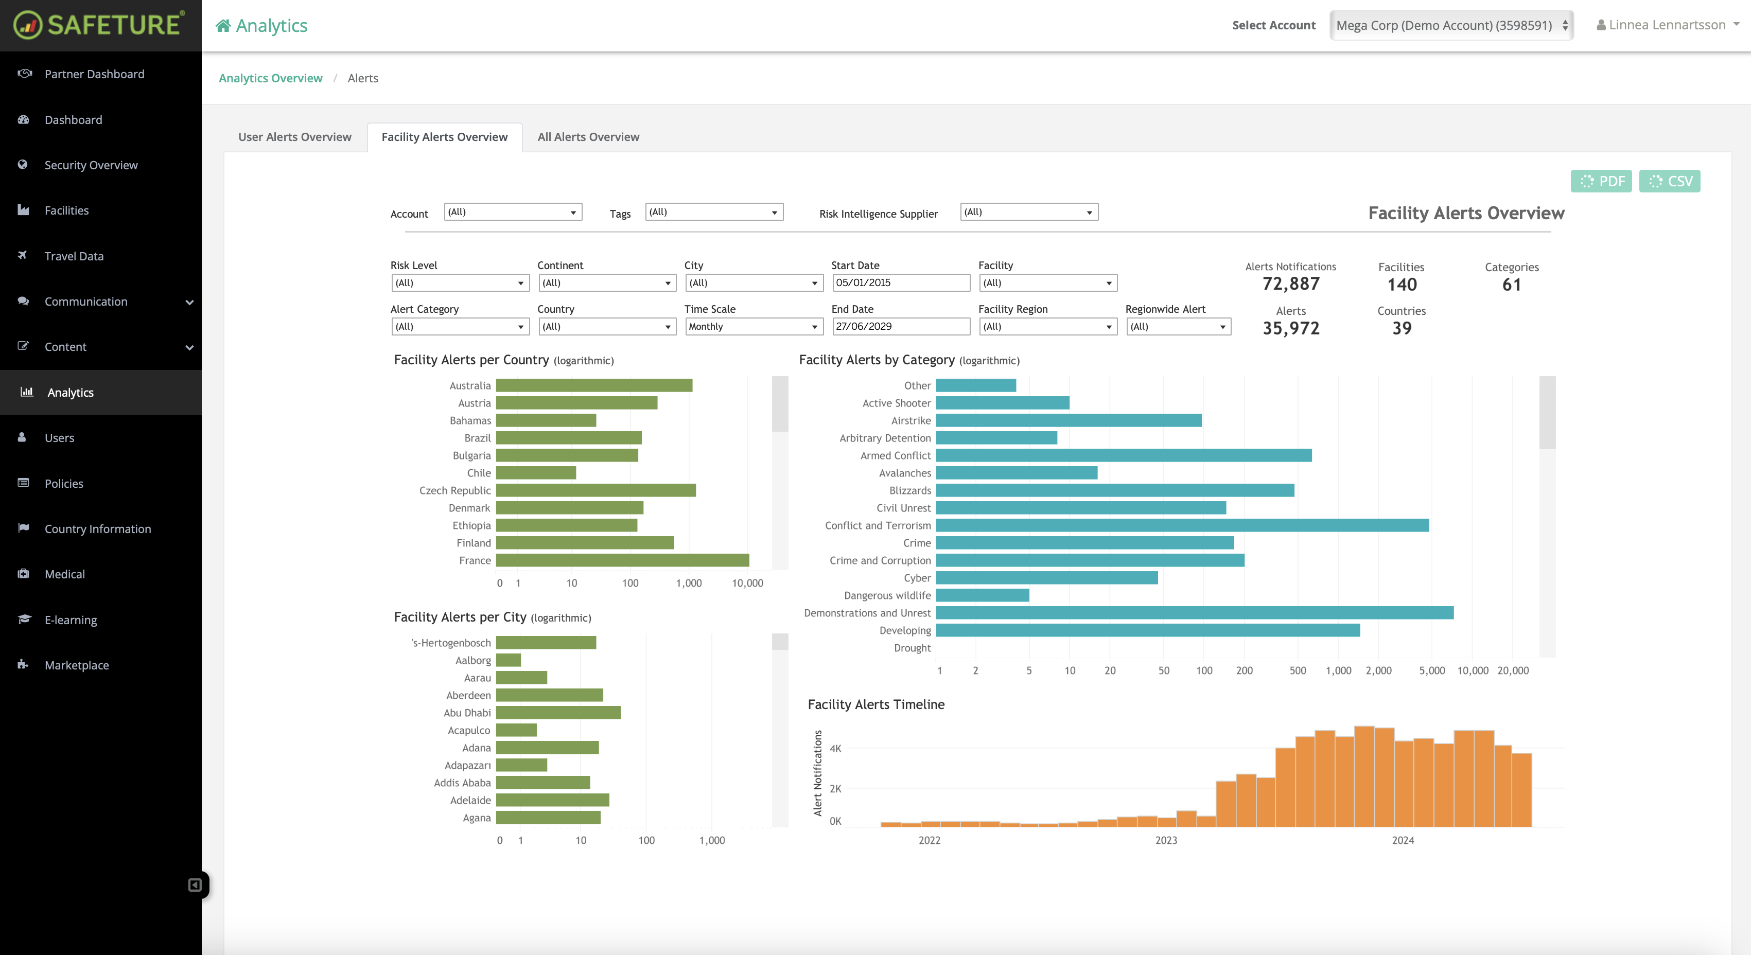Click the Analytics home icon in header
Viewport: 1751px width, 955px height.
(x=223, y=26)
